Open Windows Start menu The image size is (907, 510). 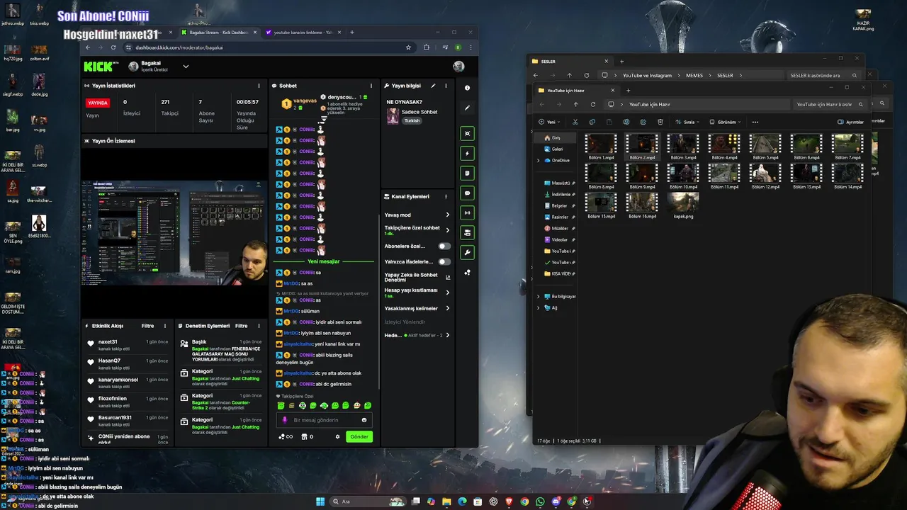[x=320, y=501]
